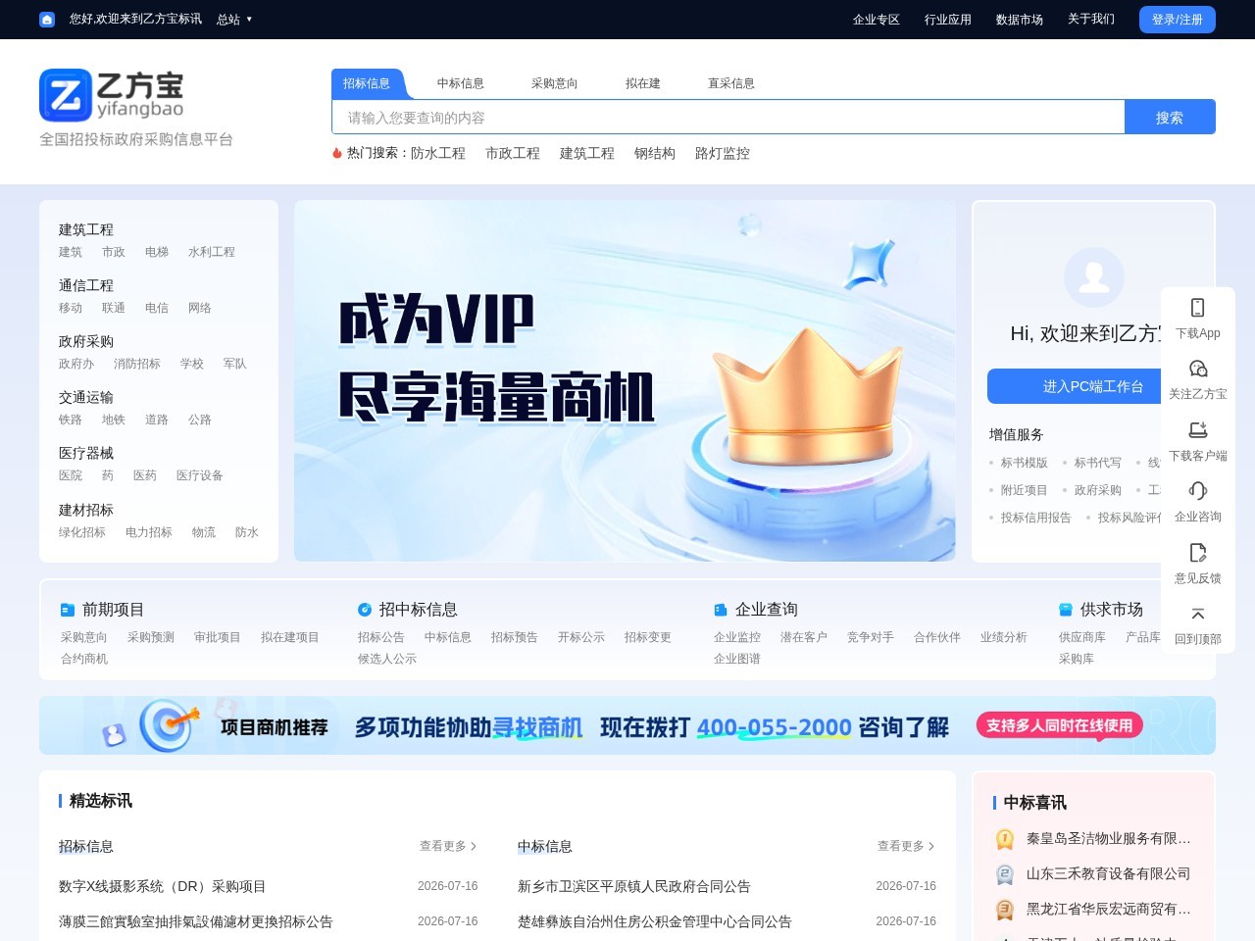Open the 总站 site dropdown

pos(234,20)
